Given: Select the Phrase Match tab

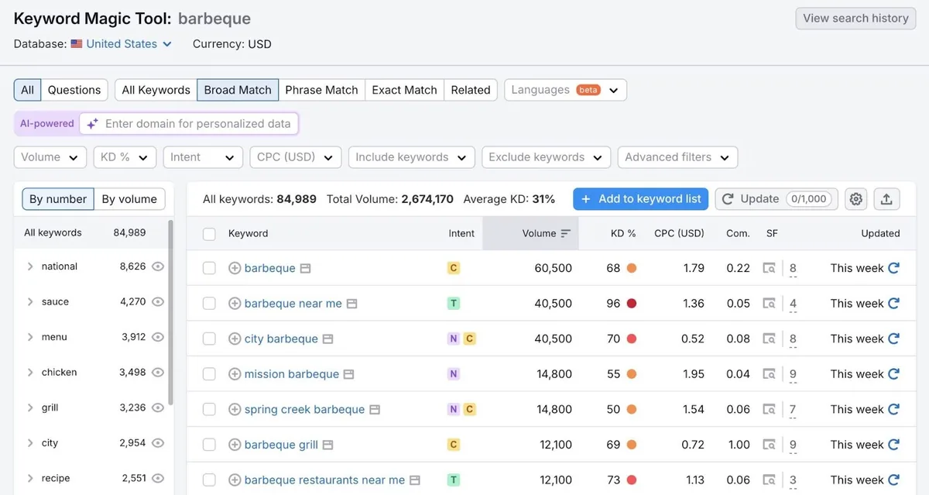Looking at the screenshot, I should (x=321, y=90).
